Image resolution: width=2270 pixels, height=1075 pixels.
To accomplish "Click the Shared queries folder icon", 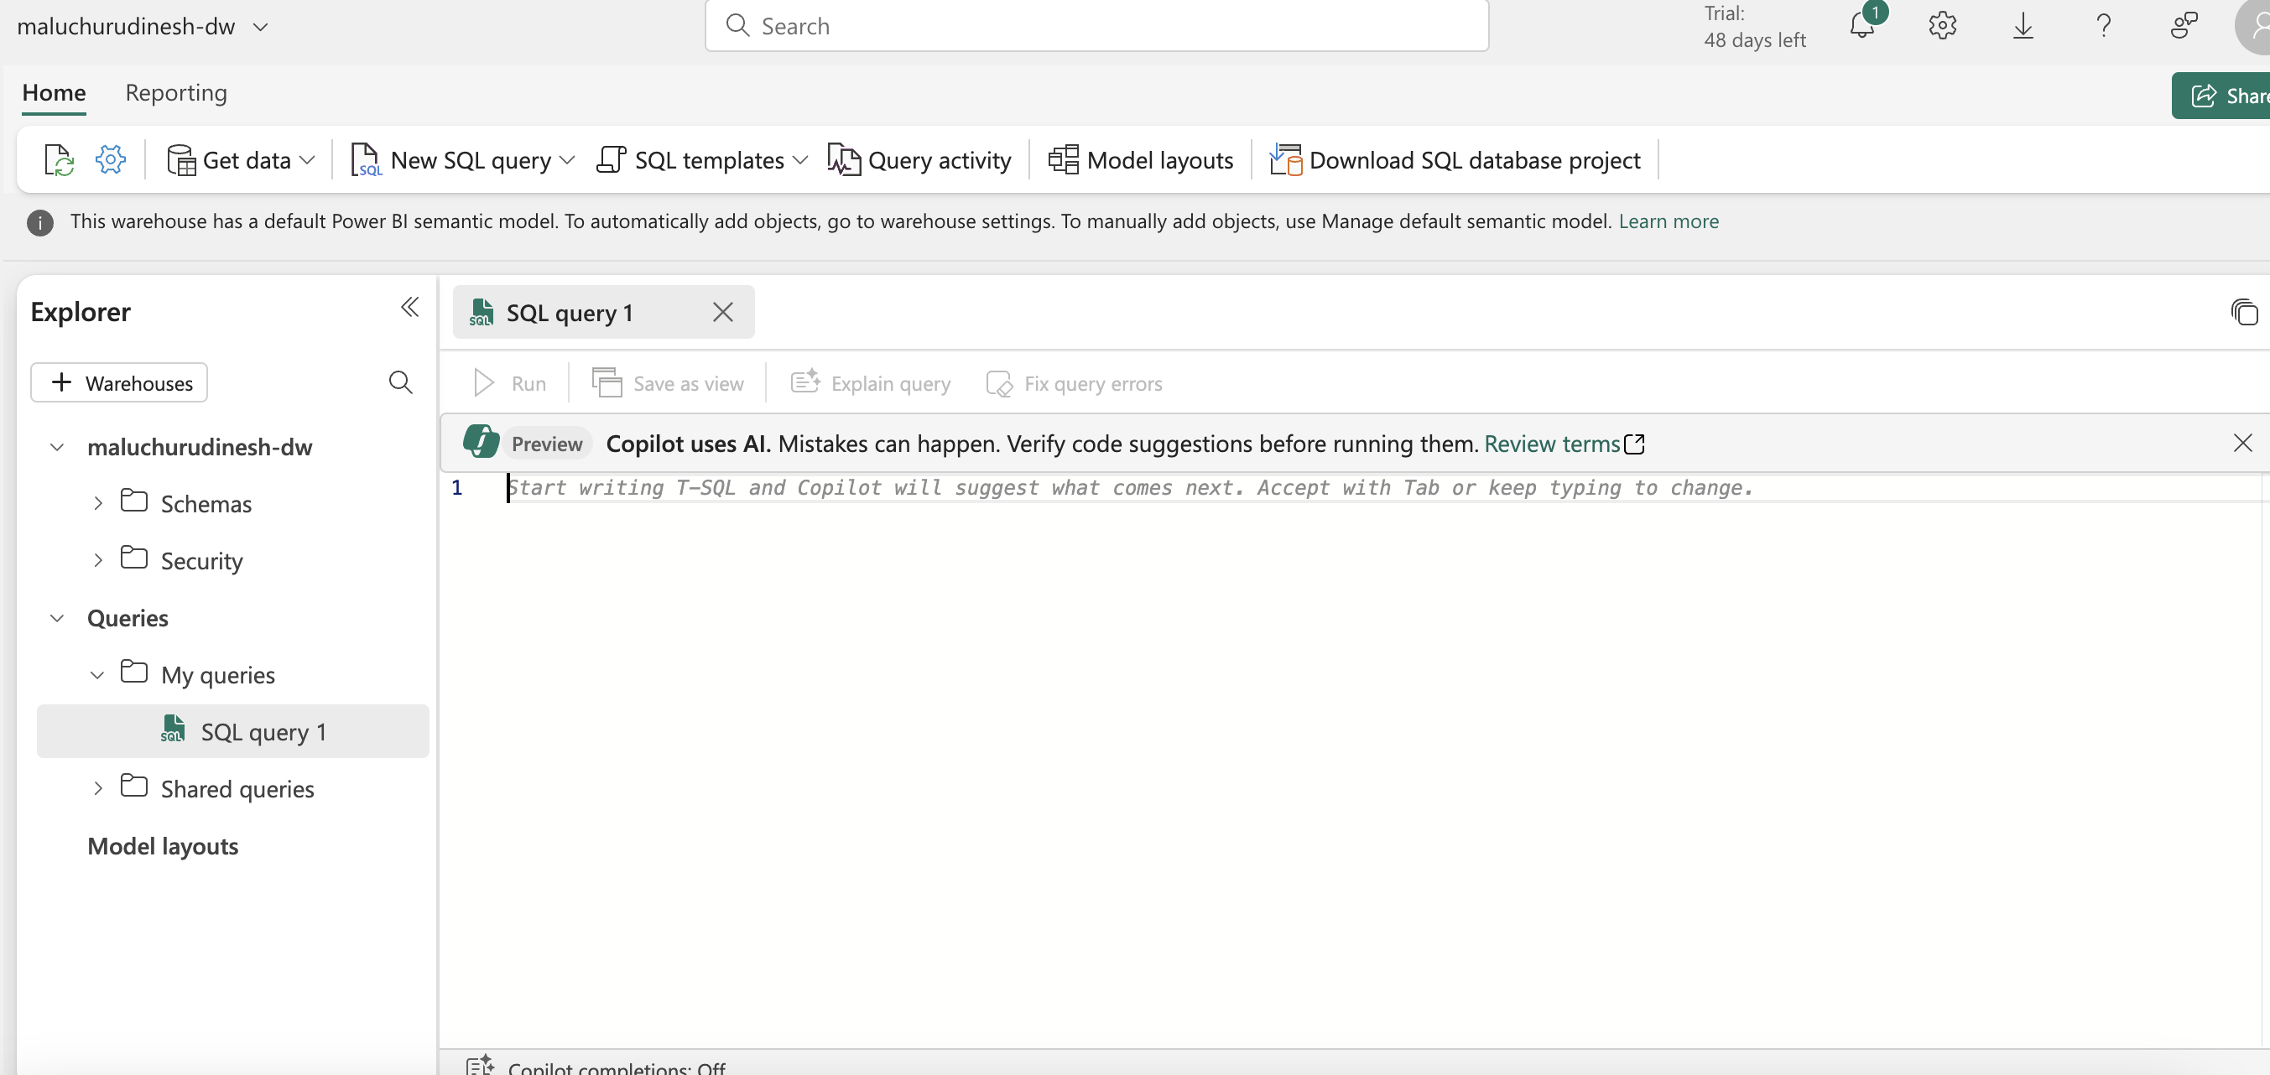I will [x=134, y=785].
